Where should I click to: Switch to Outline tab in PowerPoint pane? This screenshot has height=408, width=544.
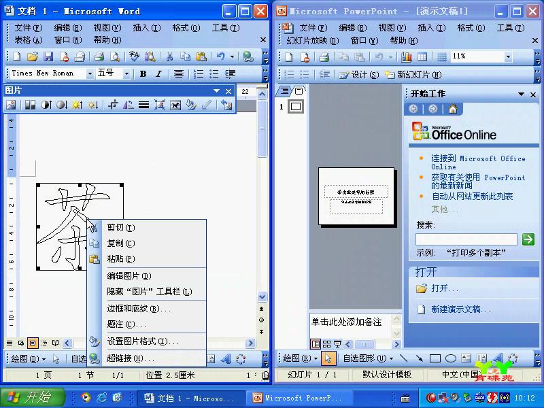tap(284, 91)
